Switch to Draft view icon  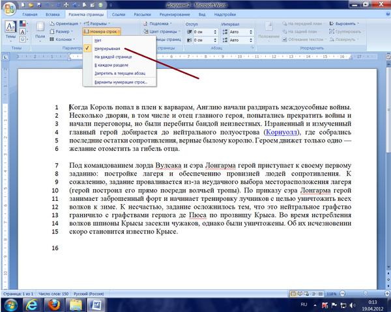click(321, 294)
